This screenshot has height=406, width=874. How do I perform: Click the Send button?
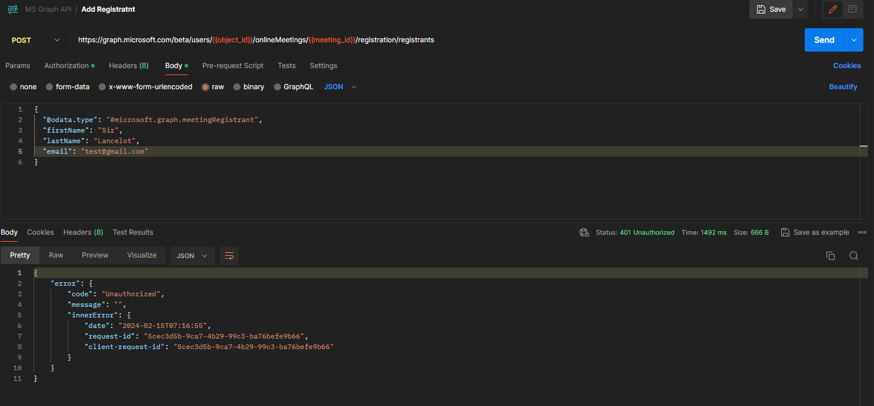(x=824, y=39)
